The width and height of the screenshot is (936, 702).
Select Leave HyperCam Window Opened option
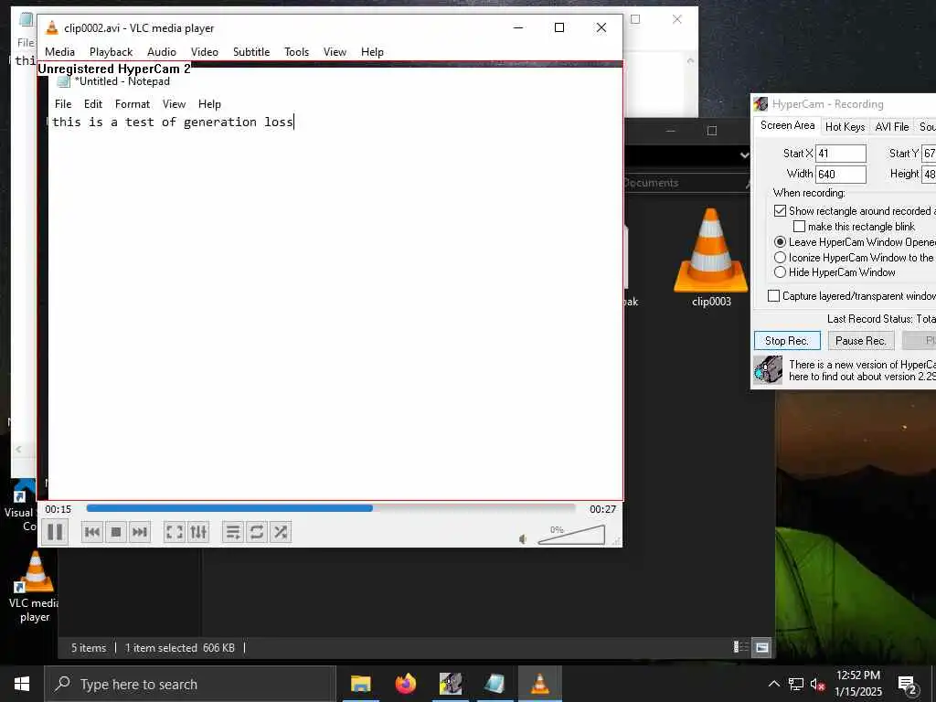(x=781, y=241)
